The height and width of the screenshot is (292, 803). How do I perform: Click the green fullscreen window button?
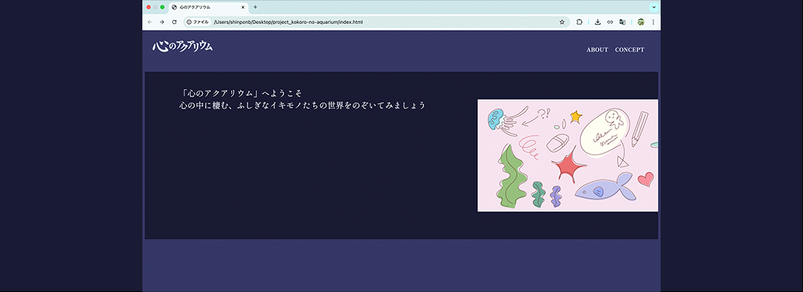tap(162, 7)
